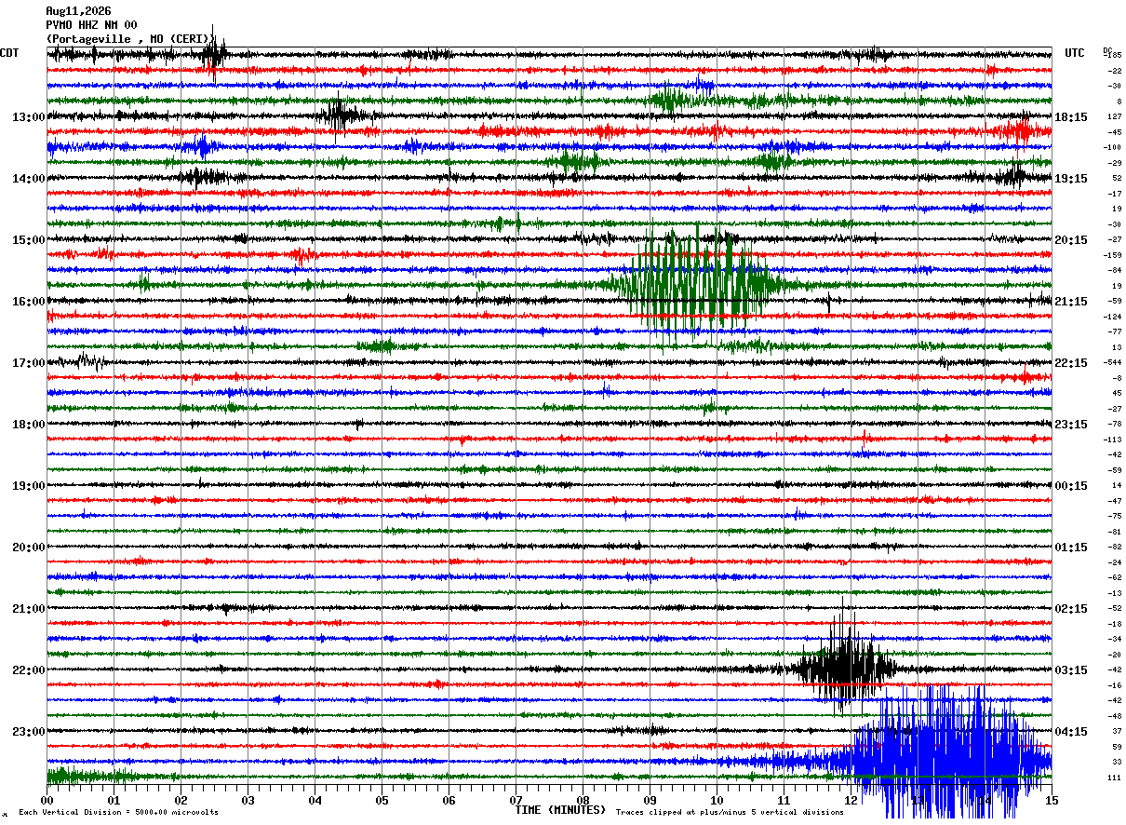Click the vertical division microvolts scale note
Screen dimensions: 1126x825
point(118,812)
